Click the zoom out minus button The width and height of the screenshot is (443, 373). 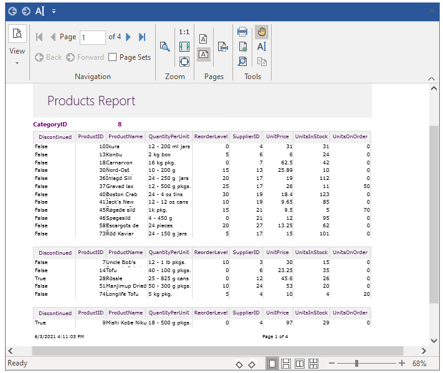point(331,364)
